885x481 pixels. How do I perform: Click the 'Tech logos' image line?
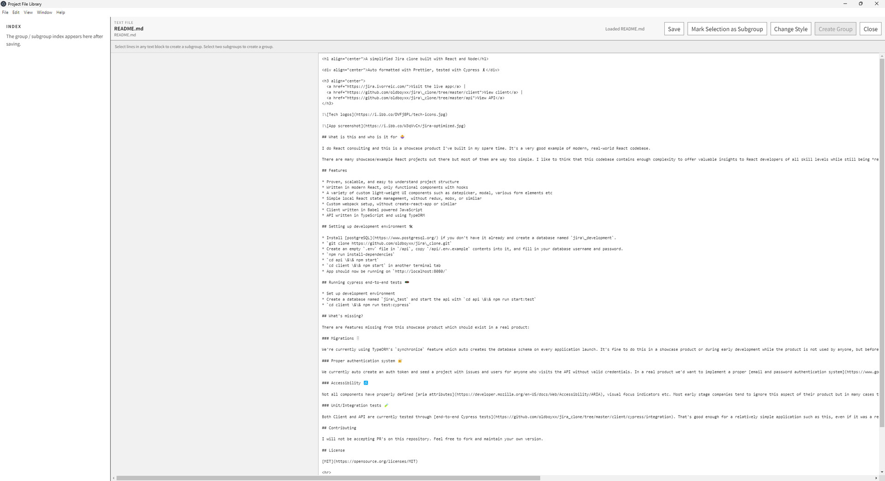click(384, 114)
